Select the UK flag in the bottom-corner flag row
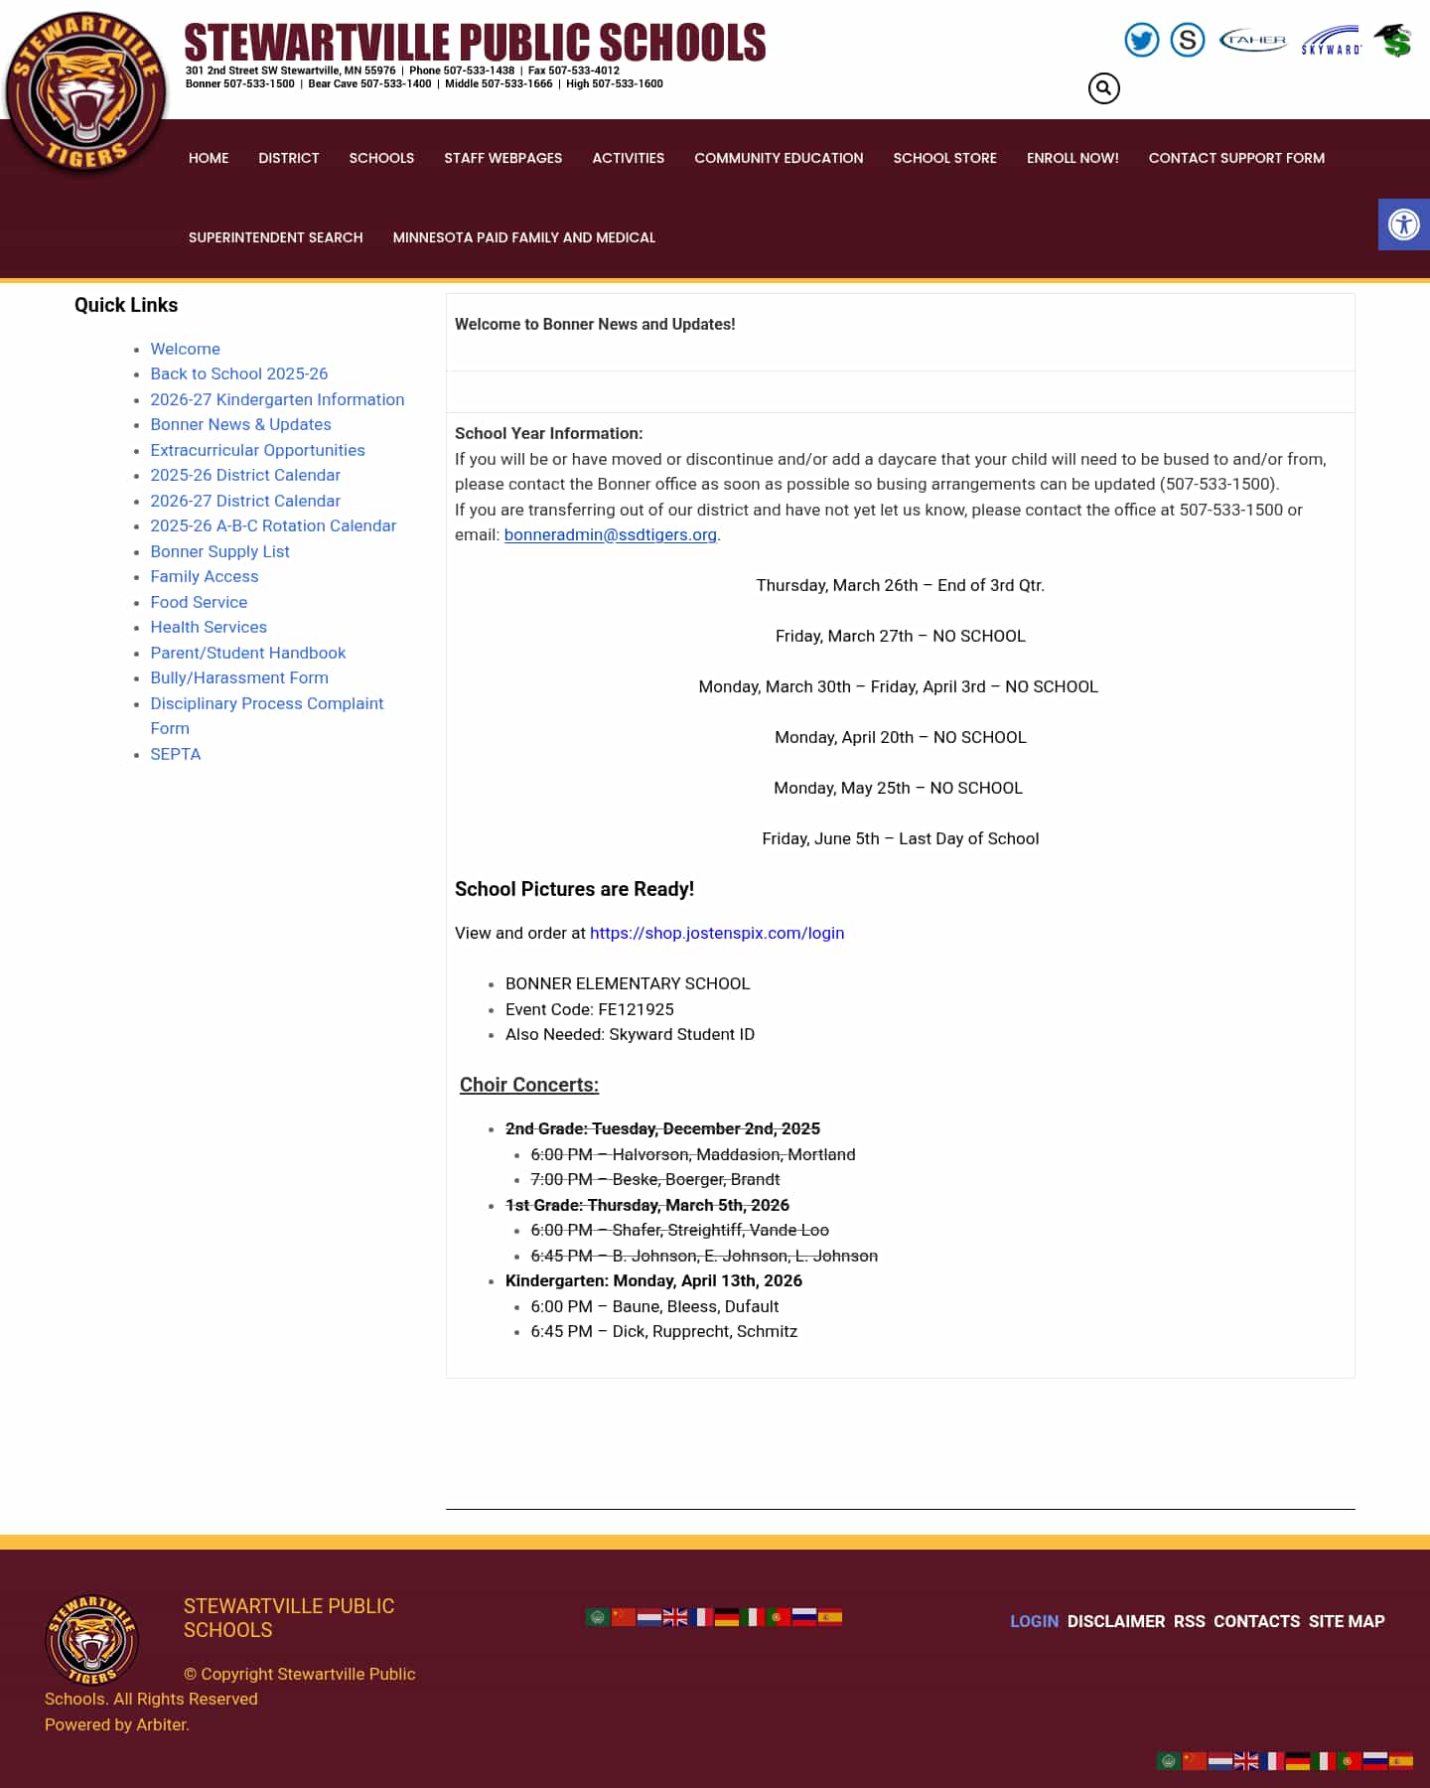1430x1788 pixels. (1246, 1761)
